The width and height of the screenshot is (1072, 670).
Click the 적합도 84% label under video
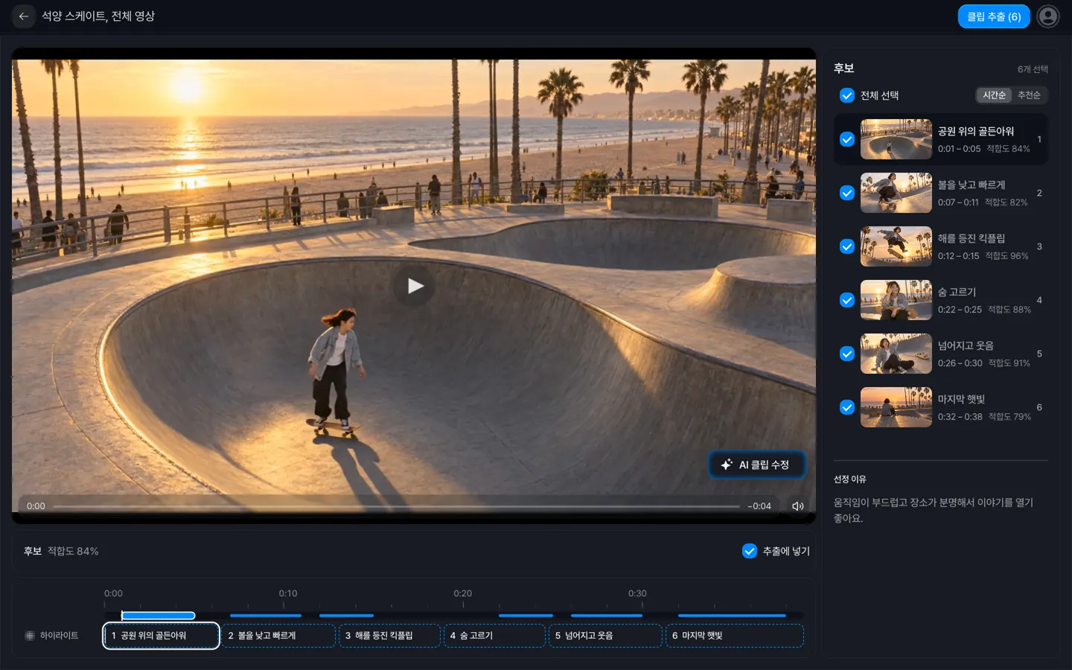click(x=73, y=551)
